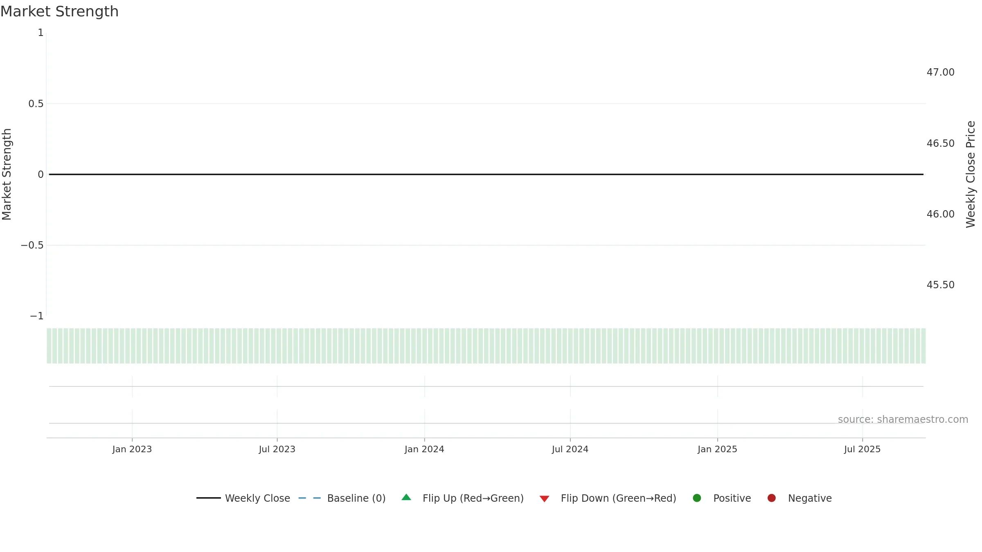Screen dimensions: 982x552
Task: Click the Jan 2024 axis label
Action: (424, 449)
